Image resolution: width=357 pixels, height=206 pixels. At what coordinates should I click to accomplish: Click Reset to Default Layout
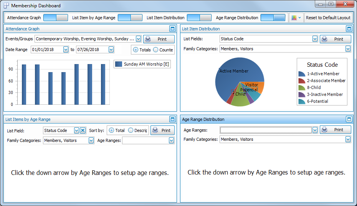[328, 18]
